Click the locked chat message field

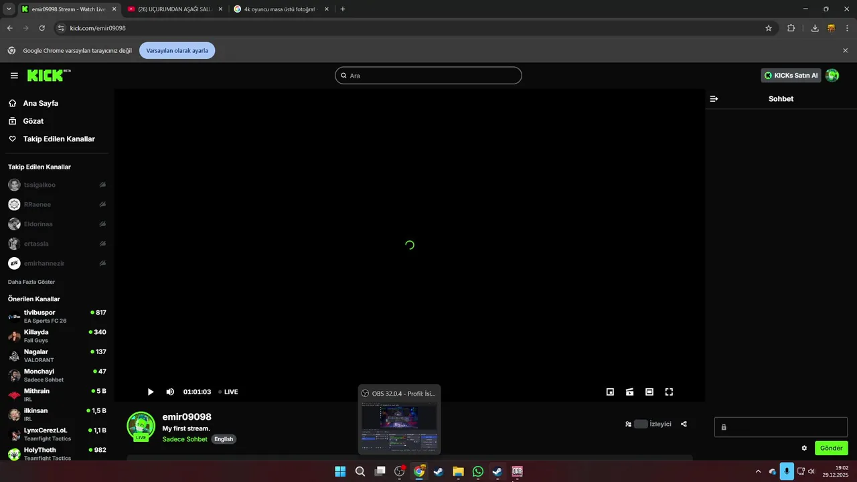pyautogui.click(x=781, y=427)
